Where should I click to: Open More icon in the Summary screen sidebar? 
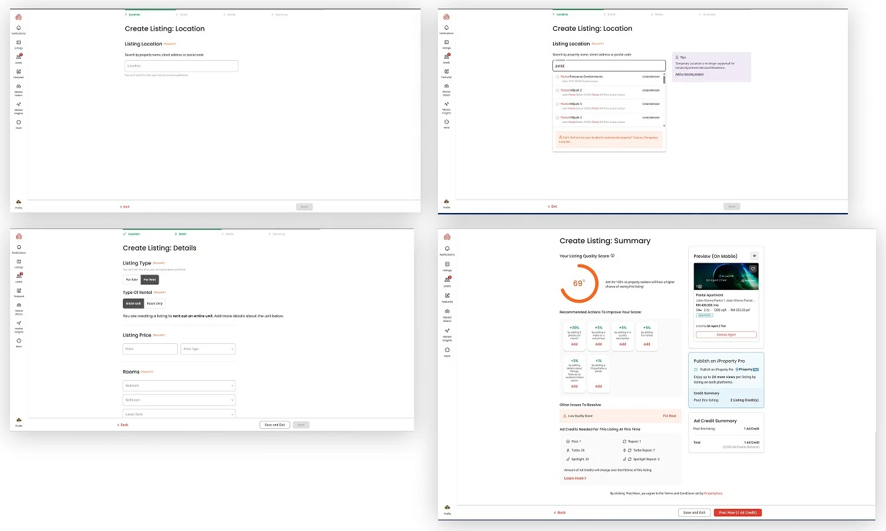point(447,350)
